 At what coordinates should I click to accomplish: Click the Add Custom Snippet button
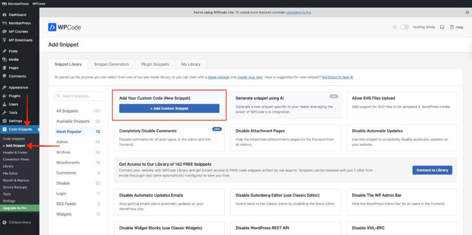(169, 109)
